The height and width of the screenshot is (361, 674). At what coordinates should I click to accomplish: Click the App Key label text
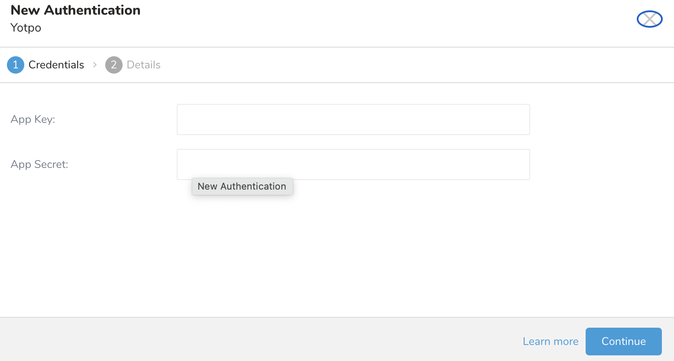33,119
